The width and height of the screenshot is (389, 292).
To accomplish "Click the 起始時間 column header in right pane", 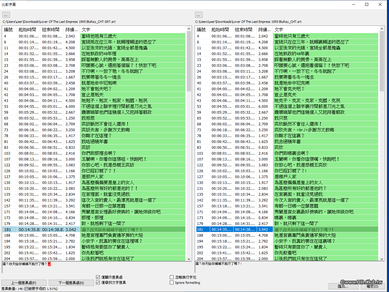I will [221, 30].
